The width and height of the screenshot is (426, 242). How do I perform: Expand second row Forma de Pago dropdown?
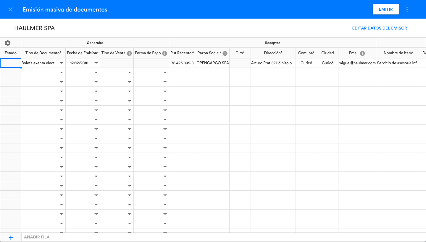tap(165, 73)
